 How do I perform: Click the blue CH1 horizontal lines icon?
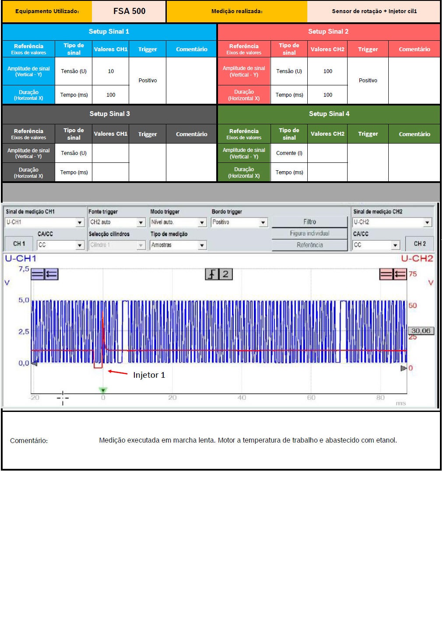click(x=38, y=274)
